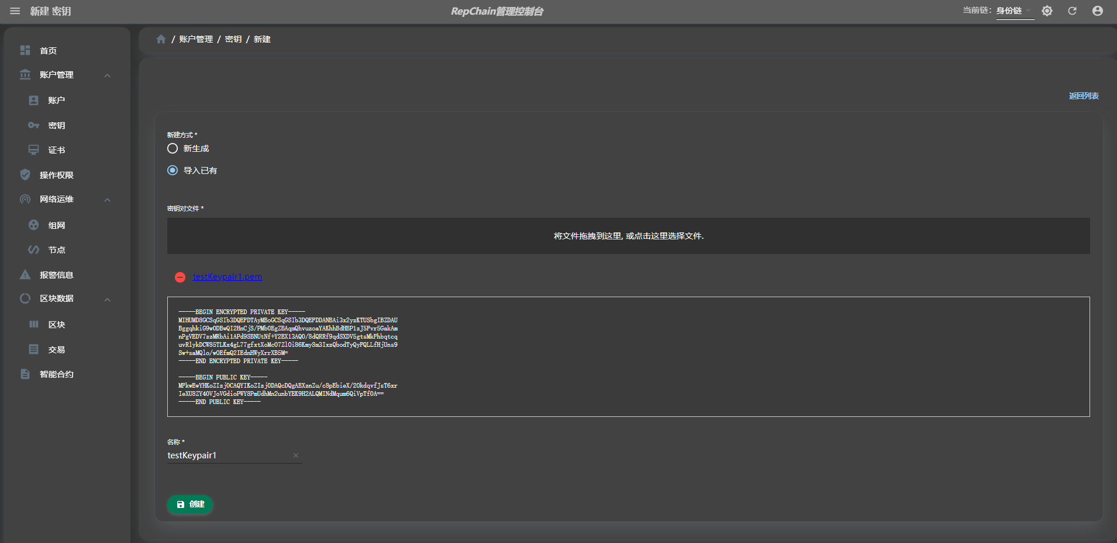
Task: Click the 区块 columns icon
Action: pos(34,324)
